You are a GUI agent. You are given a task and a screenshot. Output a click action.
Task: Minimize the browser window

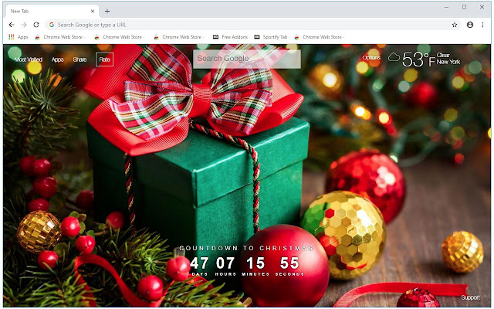point(446,7)
